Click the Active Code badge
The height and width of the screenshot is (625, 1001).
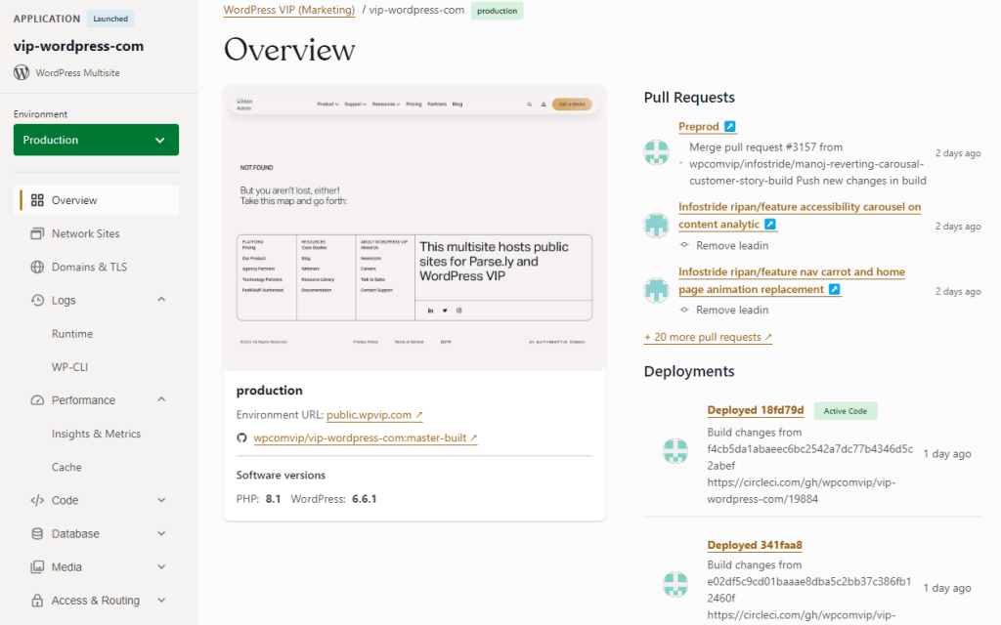coord(846,411)
